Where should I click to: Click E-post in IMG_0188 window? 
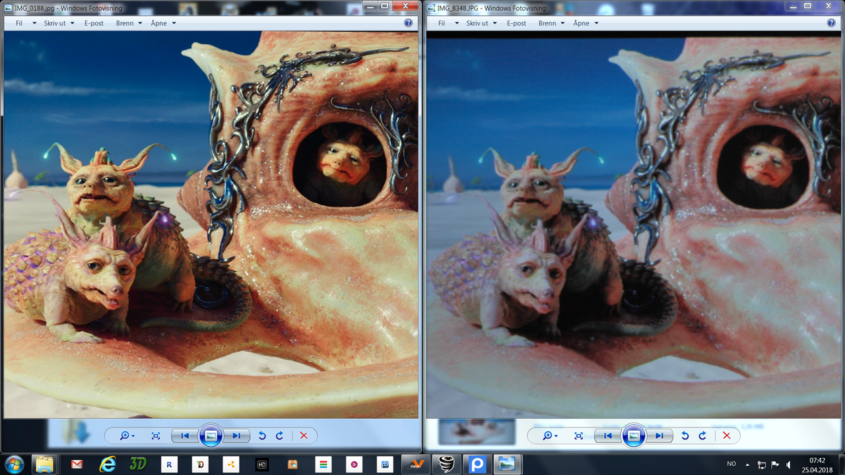(94, 23)
